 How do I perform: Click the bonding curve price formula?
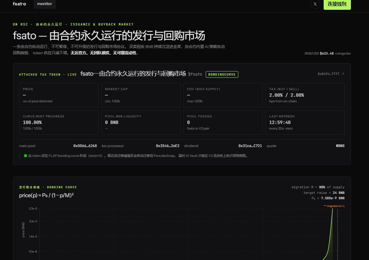click(46, 195)
